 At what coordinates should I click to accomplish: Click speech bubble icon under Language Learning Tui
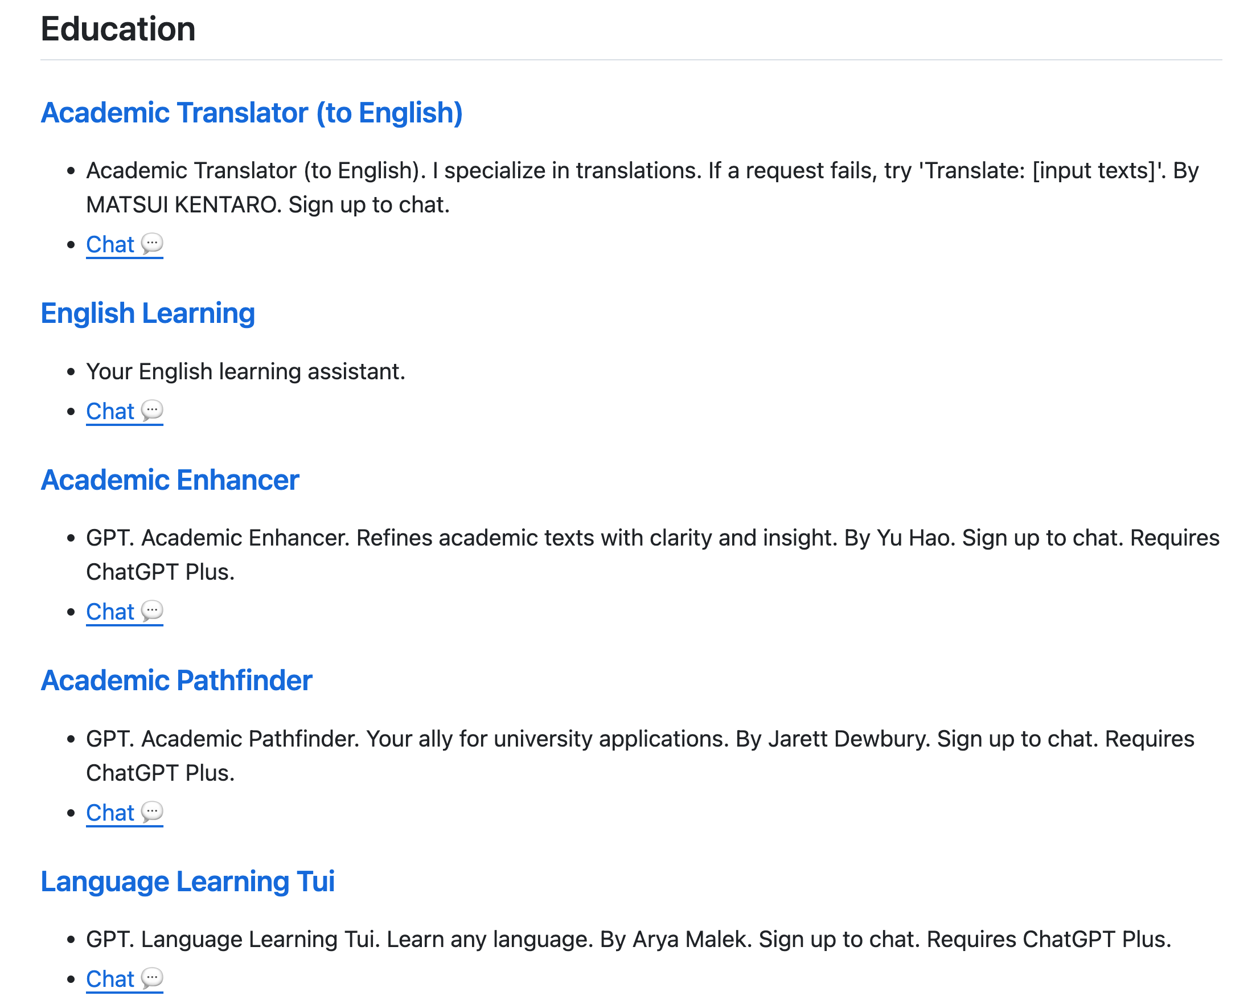coord(152,979)
